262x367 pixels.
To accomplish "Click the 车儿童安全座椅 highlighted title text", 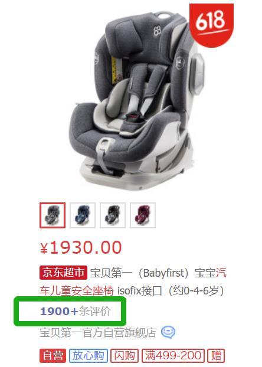I will pos(77,291).
